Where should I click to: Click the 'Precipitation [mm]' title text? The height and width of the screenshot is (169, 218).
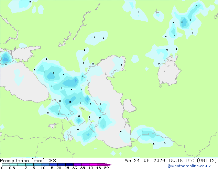pyautogui.click(x=22, y=161)
